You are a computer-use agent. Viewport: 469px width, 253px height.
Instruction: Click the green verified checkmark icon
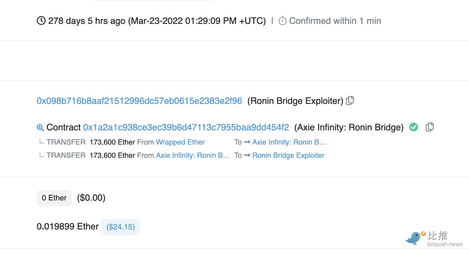click(x=413, y=127)
